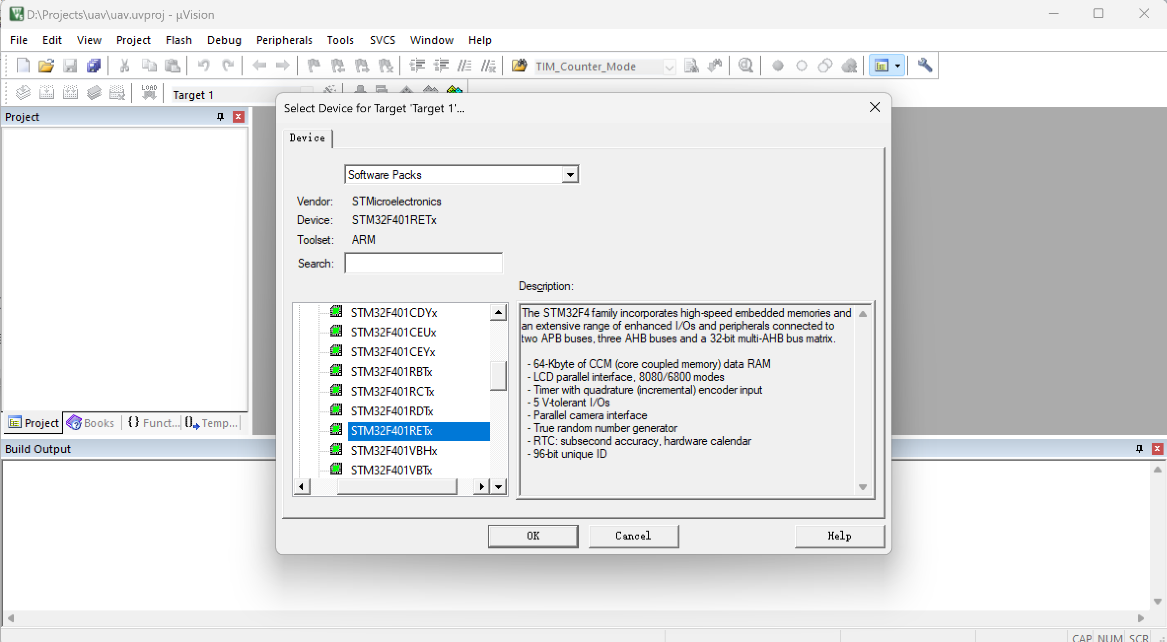Screen dimensions: 1167x642
Task: Click device list scroll down arrow
Action: (498, 487)
